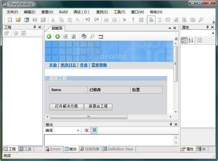Cut selection with scissors icon
Viewport: 218px width, 161px height.
click(x=53, y=20)
